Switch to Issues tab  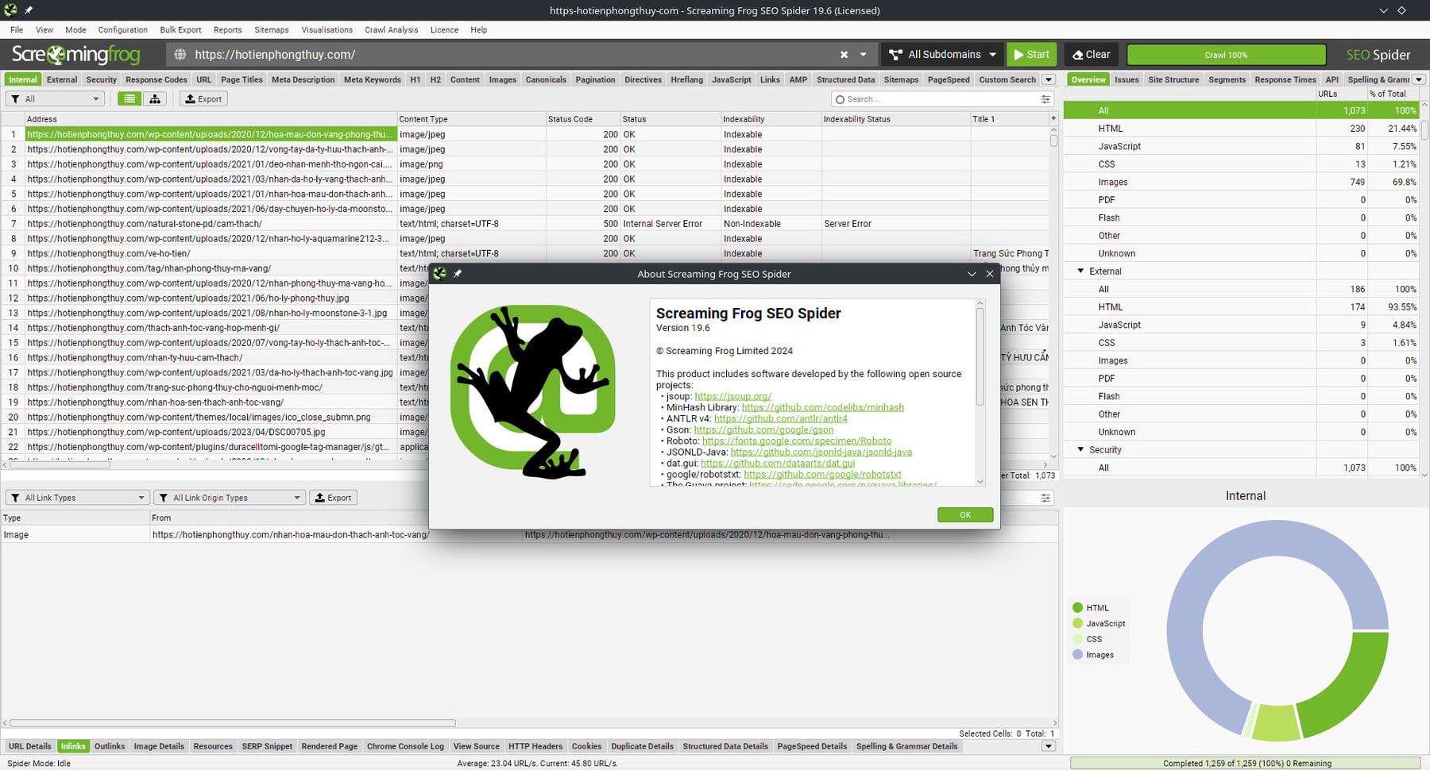coord(1127,79)
